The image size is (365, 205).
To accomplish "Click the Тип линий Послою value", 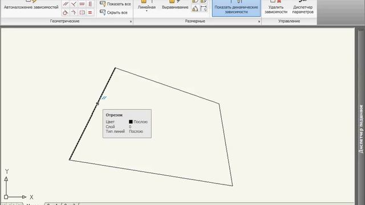I will pos(136,132).
